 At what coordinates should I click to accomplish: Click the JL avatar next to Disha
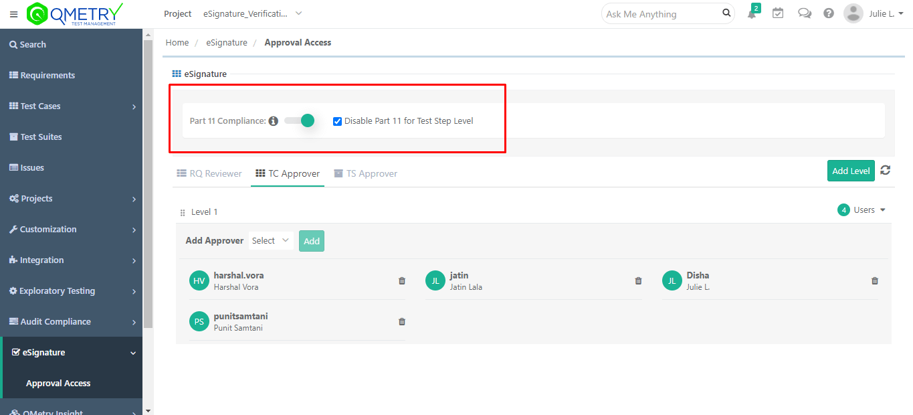[x=672, y=281]
